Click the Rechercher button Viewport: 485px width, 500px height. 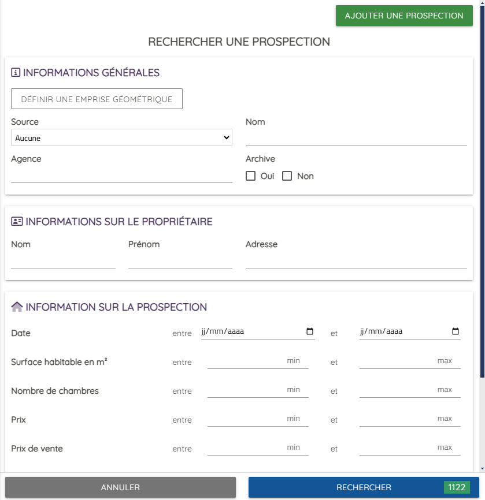[364, 487]
